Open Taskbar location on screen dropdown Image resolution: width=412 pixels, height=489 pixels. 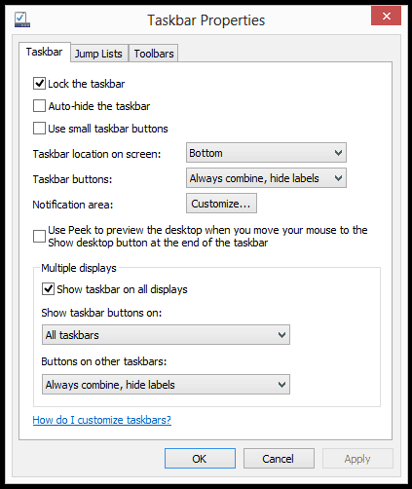point(266,153)
